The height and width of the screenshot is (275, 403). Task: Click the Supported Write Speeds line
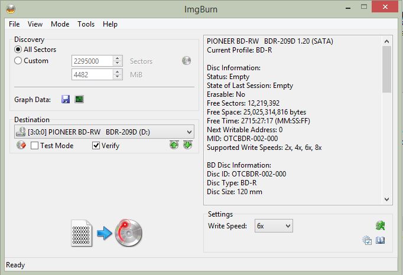click(264, 148)
